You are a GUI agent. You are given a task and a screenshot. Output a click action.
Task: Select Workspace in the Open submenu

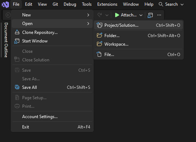(x=138, y=44)
